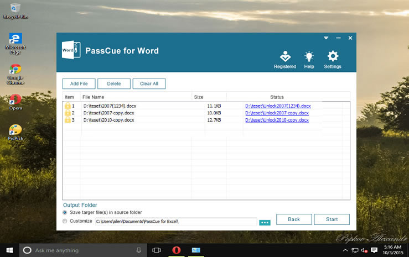
Task: Open the Registered license icon
Action: pos(285,60)
